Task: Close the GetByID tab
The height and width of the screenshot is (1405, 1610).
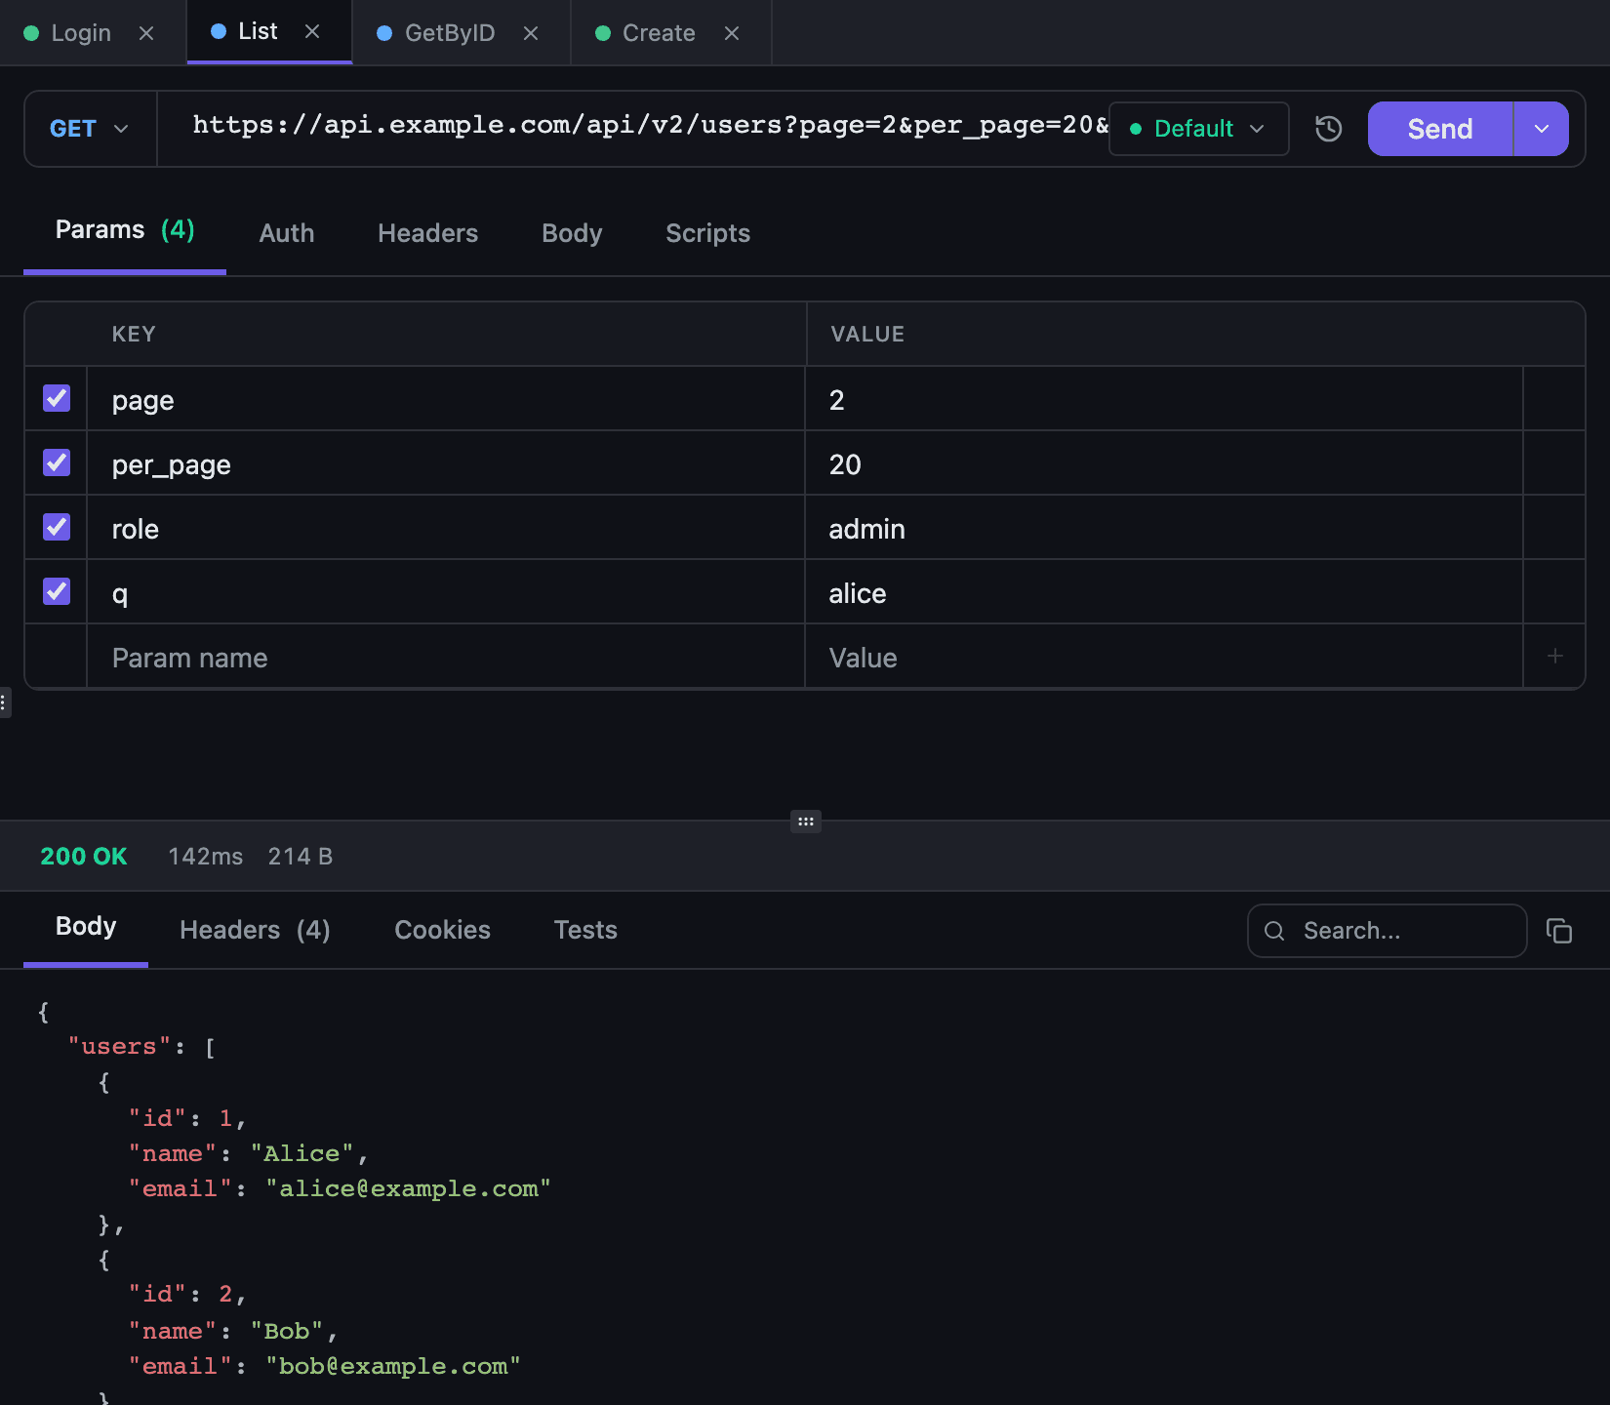Action: 531,33
